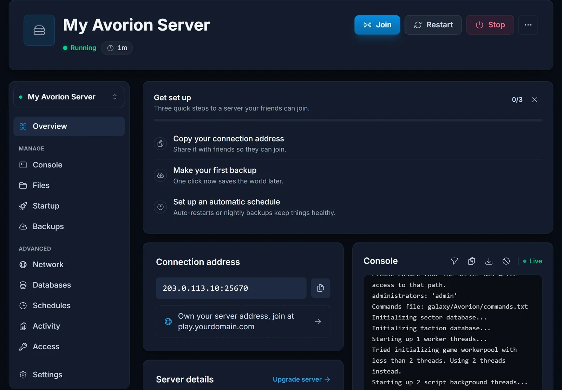The image size is (562, 390).
Task: Click the console line "administrators: 'admin'"
Action: (x=414, y=296)
